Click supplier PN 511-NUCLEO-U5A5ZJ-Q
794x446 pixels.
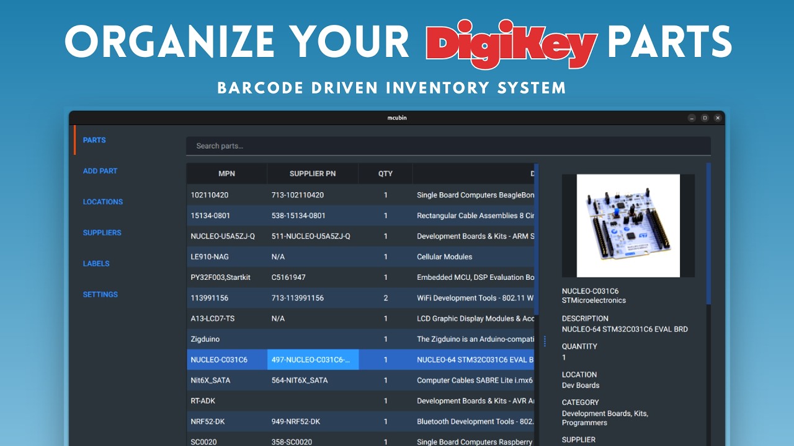[313, 236]
